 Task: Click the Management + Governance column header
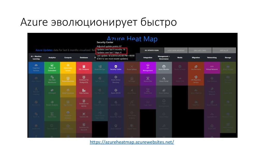(164, 58)
